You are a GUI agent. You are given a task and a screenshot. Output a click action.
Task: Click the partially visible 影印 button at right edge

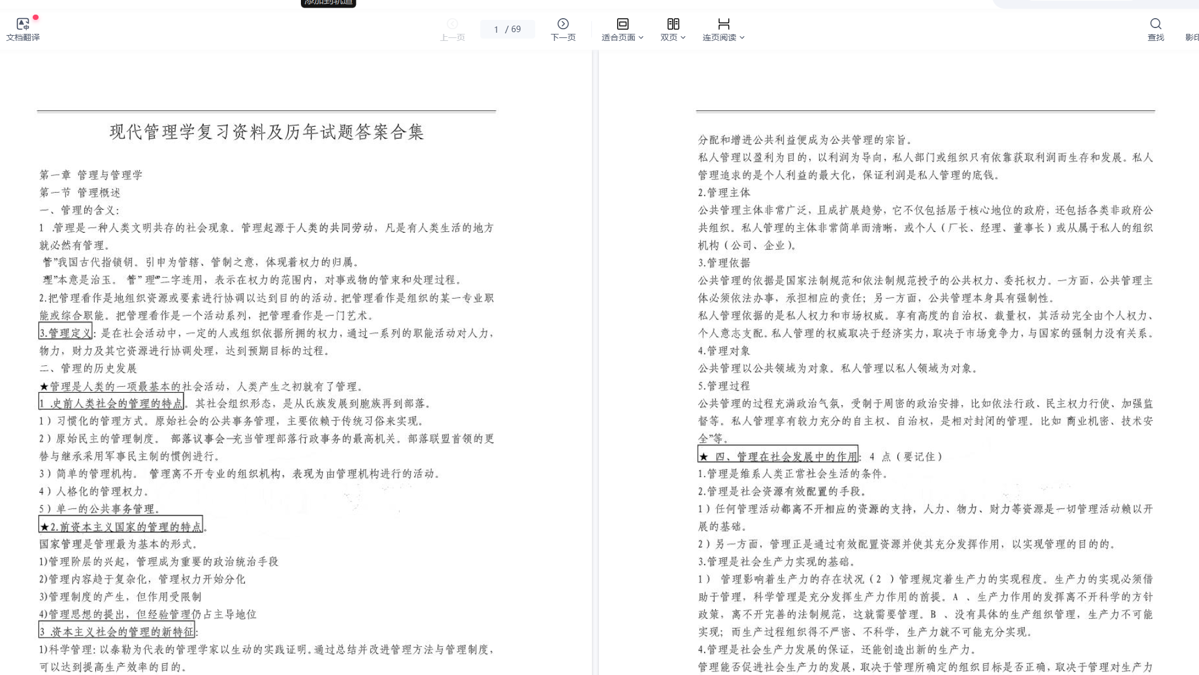click(x=1192, y=37)
